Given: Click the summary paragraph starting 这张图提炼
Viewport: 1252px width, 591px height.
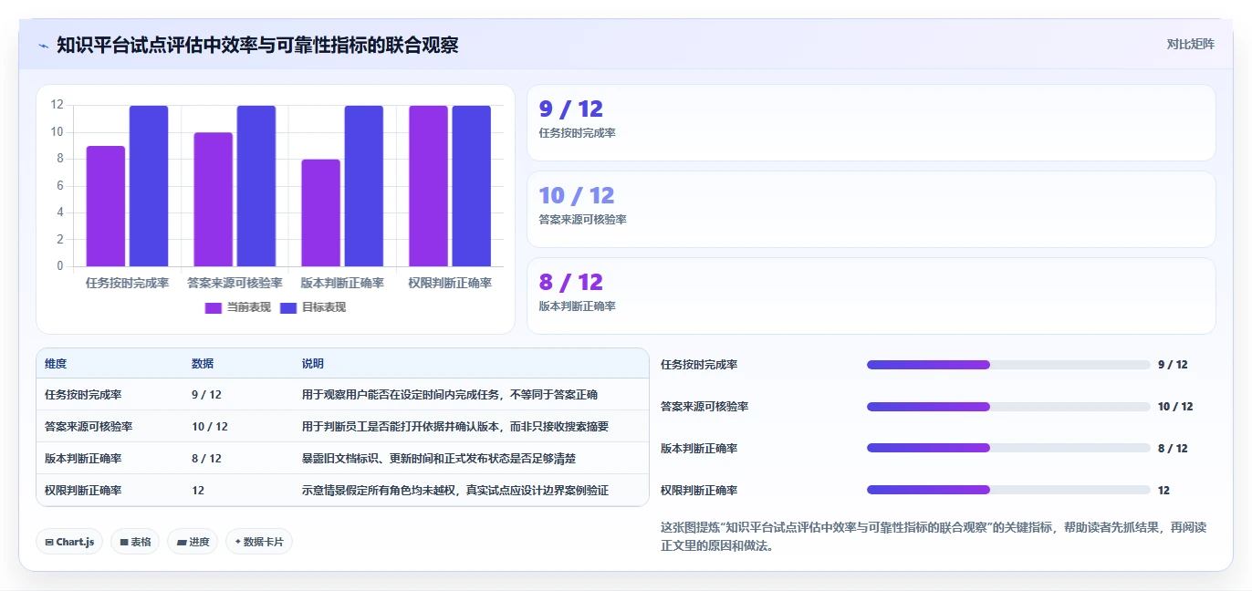Looking at the screenshot, I should [934, 536].
